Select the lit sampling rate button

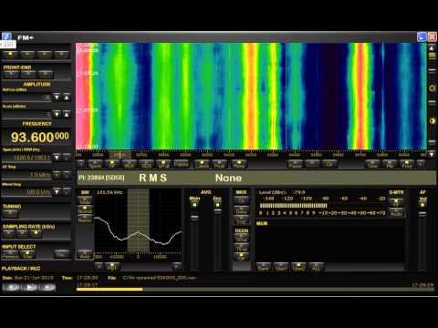click(x=36, y=233)
